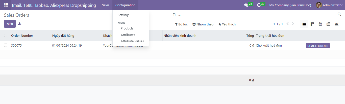Open the apps grid home menu
Image resolution: width=345 pixels, height=104 pixels.
6,5
